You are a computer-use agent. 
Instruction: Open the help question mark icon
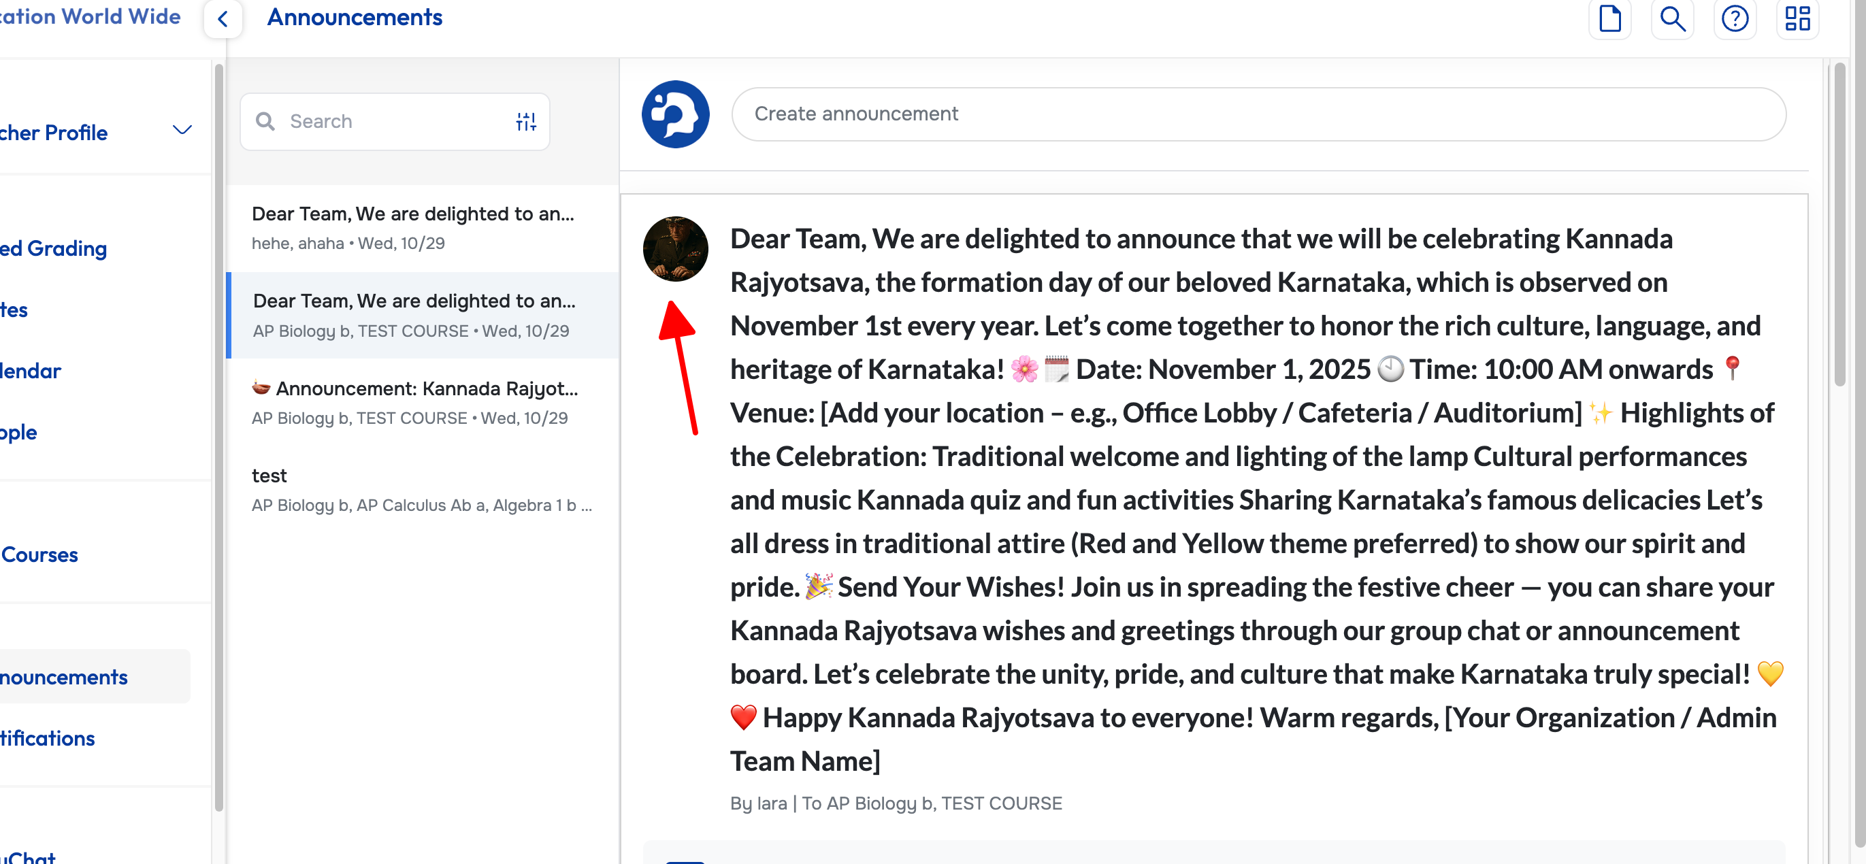(x=1734, y=19)
